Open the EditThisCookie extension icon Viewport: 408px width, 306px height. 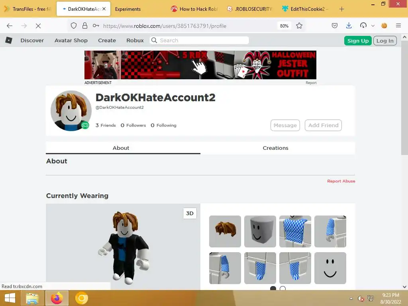click(384, 25)
